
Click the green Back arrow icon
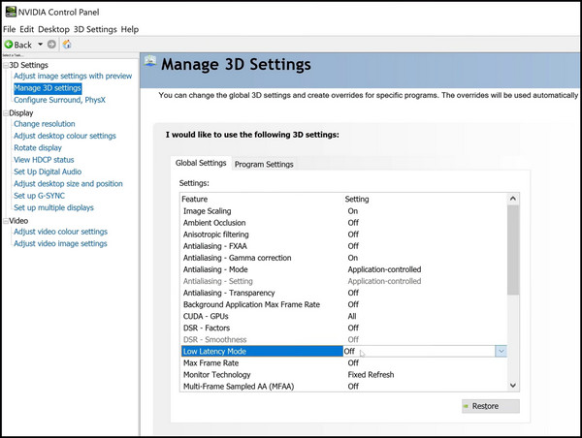pos(9,45)
